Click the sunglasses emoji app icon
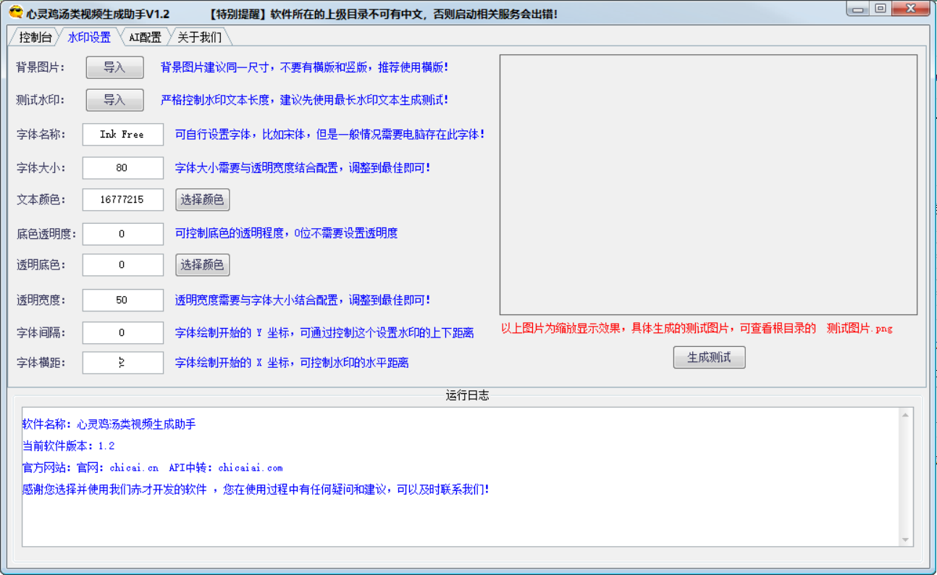 [16, 12]
